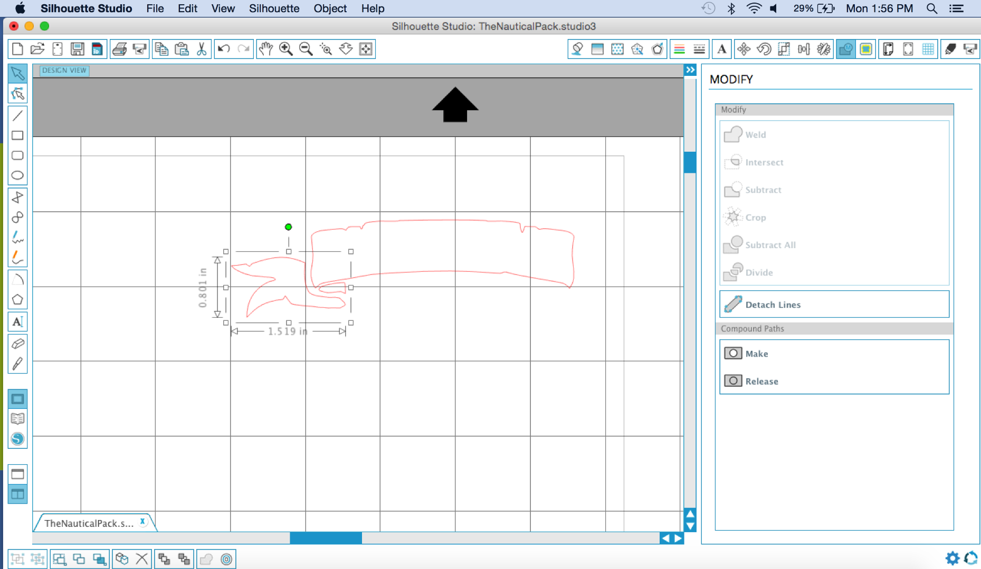
Task: Open the Text Style panel
Action: [x=722, y=49]
